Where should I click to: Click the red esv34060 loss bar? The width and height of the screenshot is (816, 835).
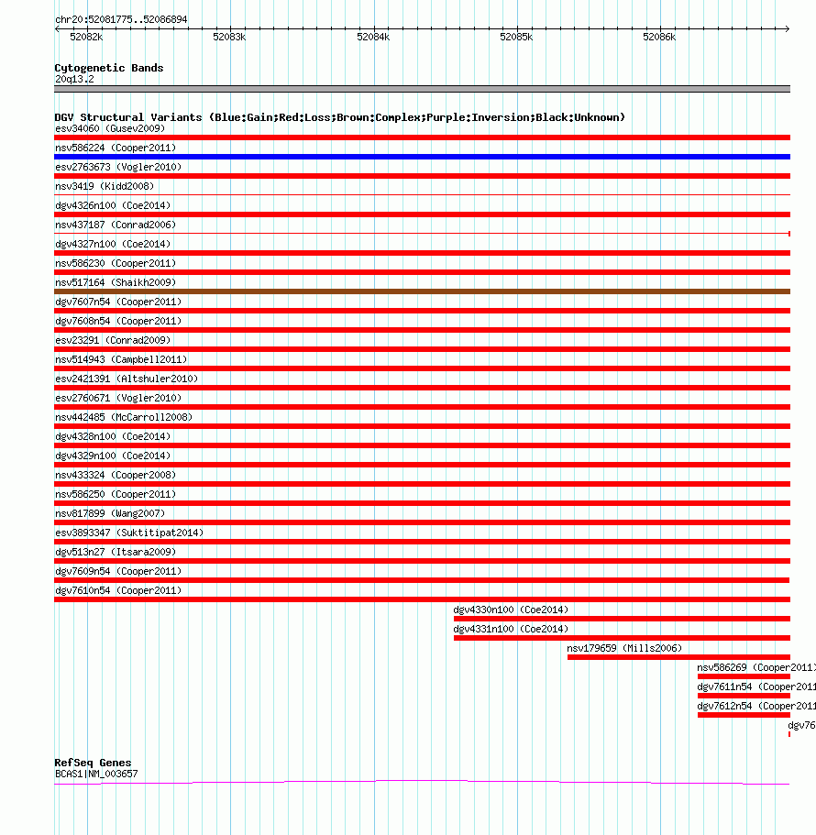point(422,137)
